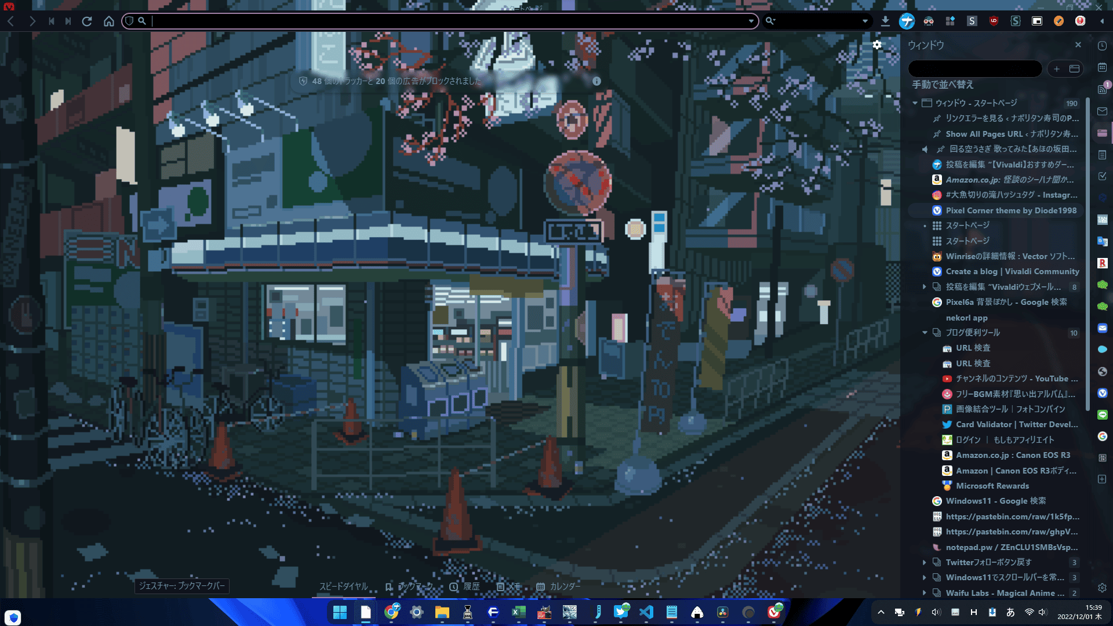Screen dimensions: 1113x626
Task: Open the Mail panel icon
Action: tap(1102, 111)
